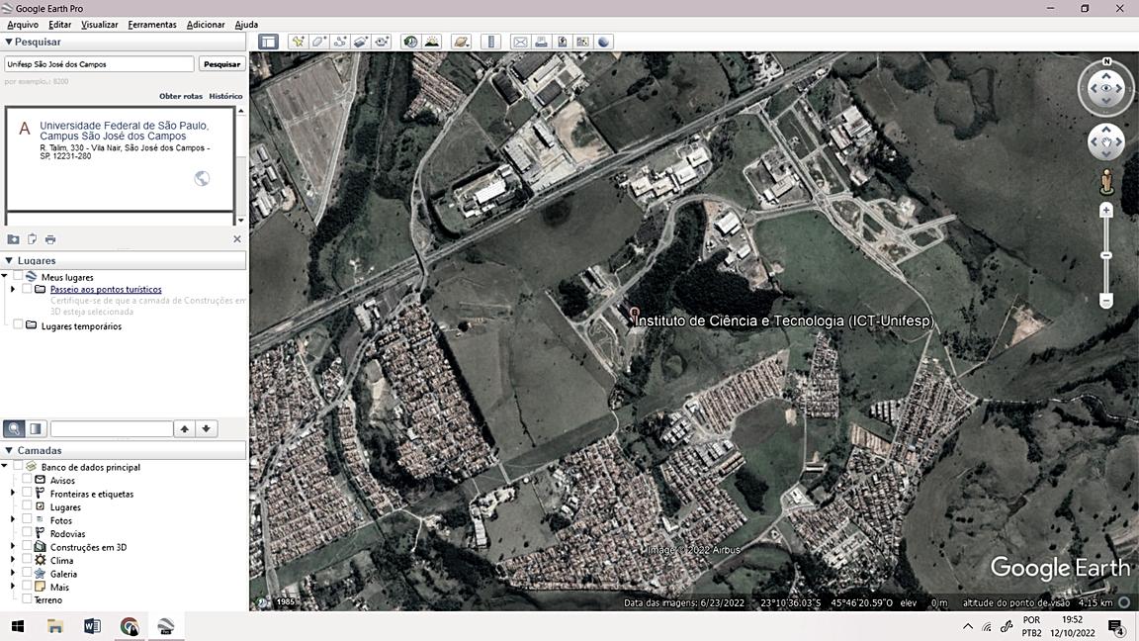
Task: Enable the Avisos layer checkbox
Action: (x=27, y=480)
